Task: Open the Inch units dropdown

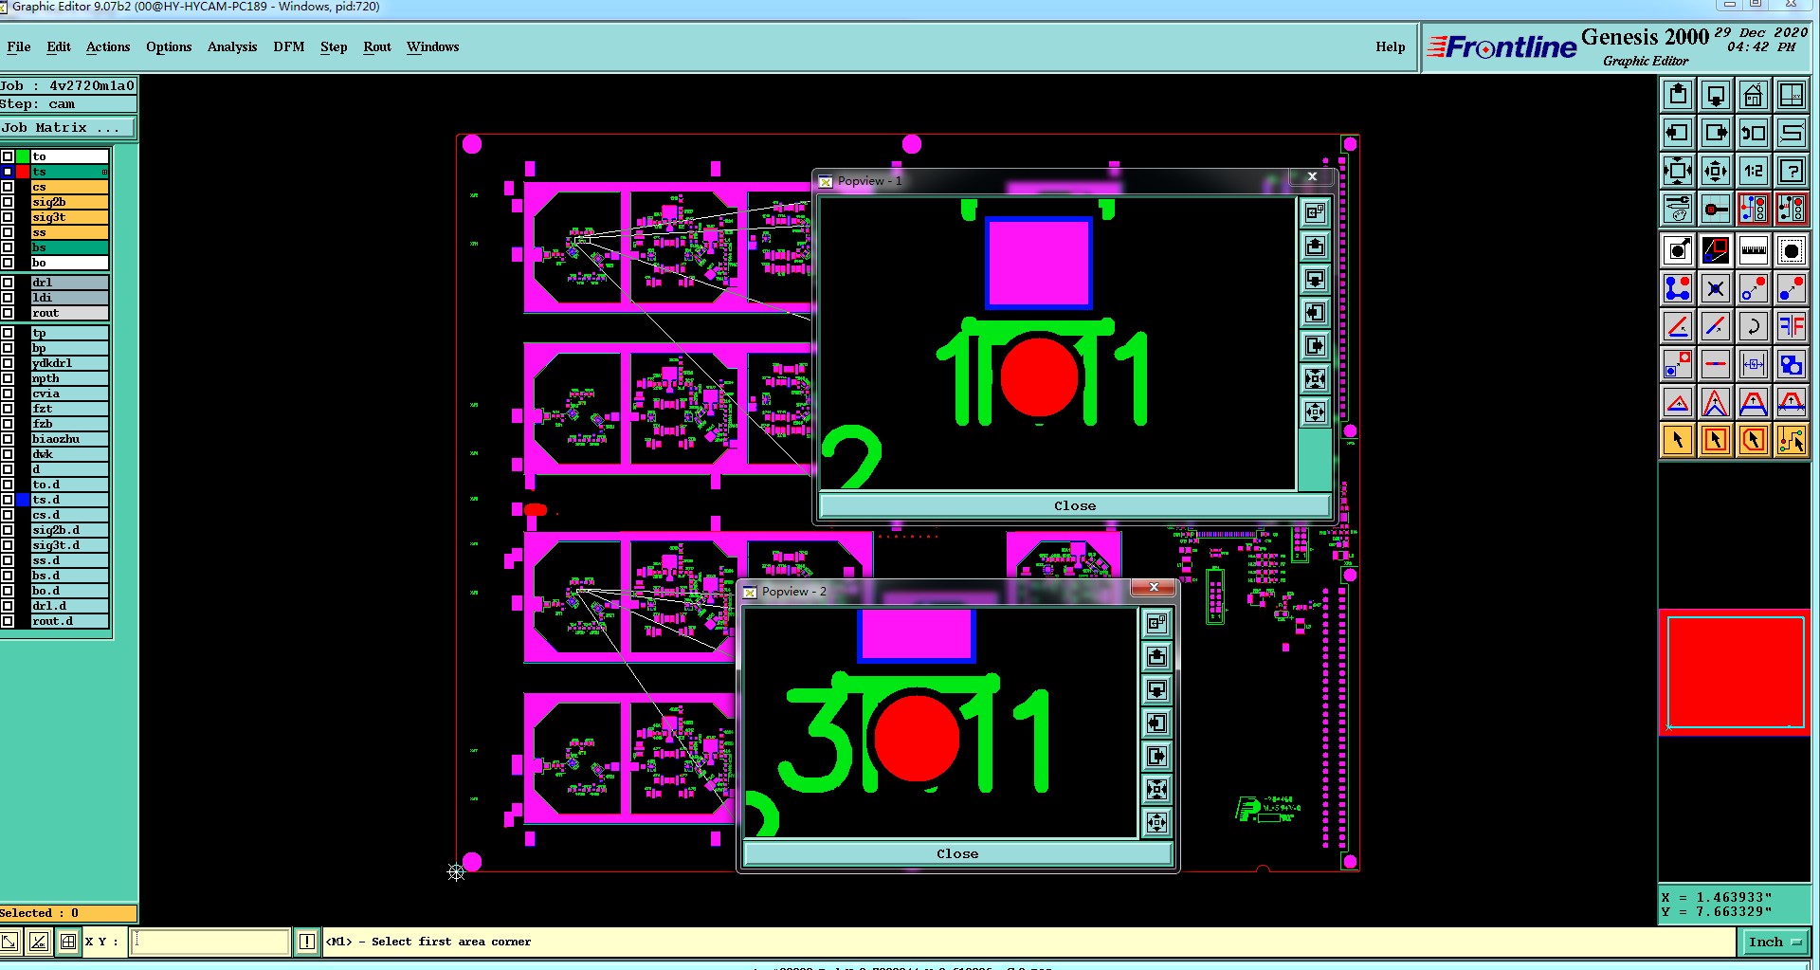Action: (x=1775, y=942)
